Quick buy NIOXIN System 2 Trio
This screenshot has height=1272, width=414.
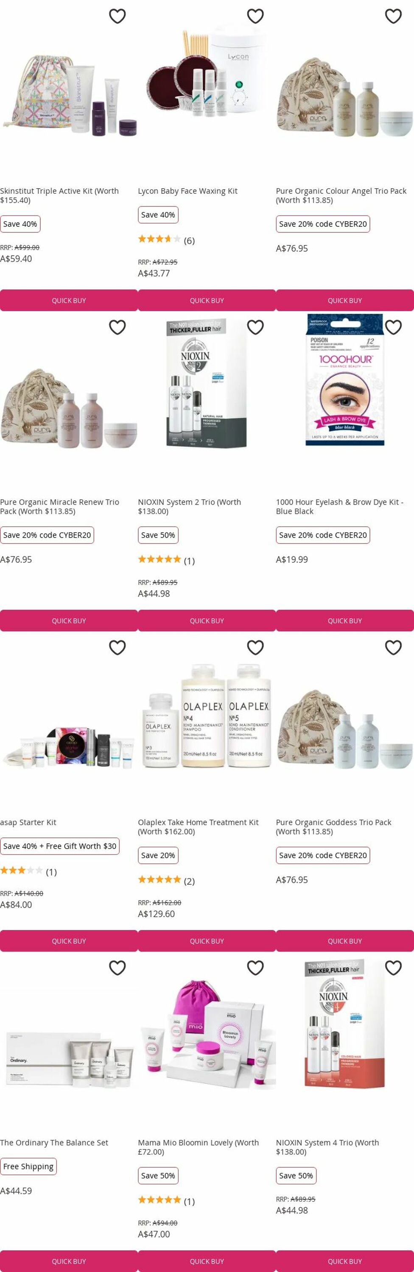point(207,621)
